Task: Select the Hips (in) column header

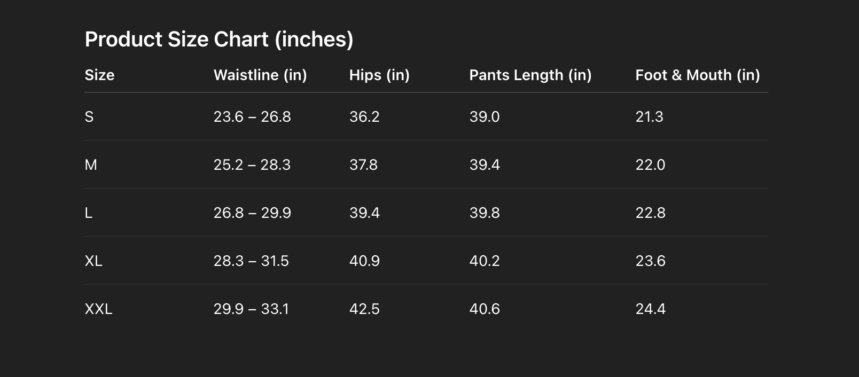Action: (379, 75)
